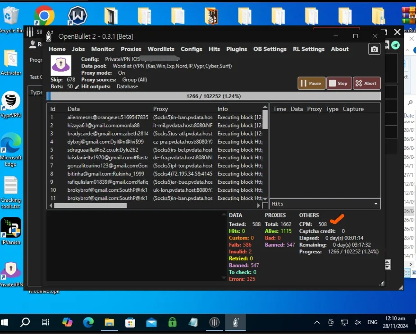This screenshot has width=416, height=334.
Task: Launch VyprVPN from the desktop
Action: (11, 104)
